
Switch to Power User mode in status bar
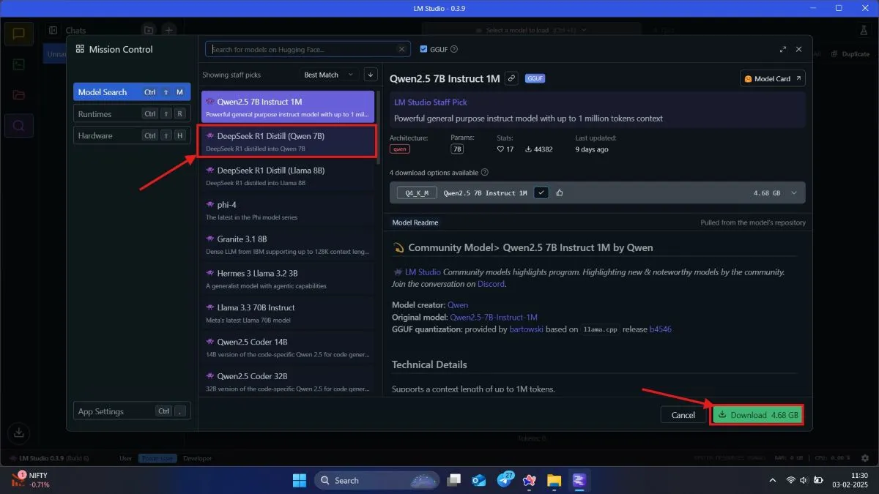tap(157, 458)
